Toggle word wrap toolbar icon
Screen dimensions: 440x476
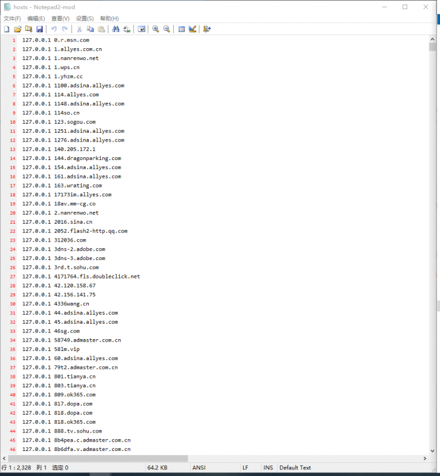(x=142, y=29)
